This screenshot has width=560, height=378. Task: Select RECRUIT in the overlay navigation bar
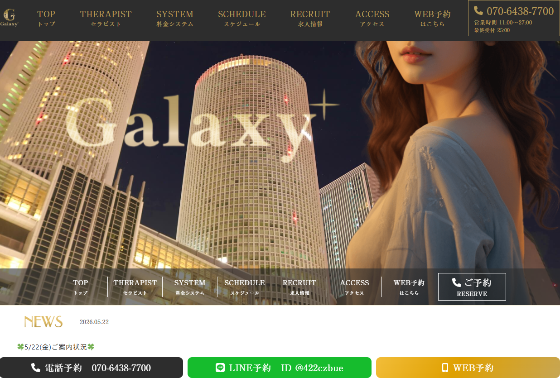(x=299, y=287)
